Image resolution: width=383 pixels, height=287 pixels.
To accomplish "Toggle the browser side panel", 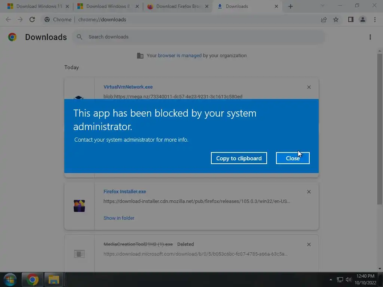I will coord(351,19).
